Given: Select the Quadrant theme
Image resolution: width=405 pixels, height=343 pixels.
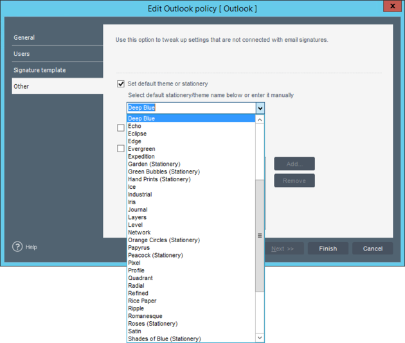Looking at the screenshot, I should click(191, 278).
